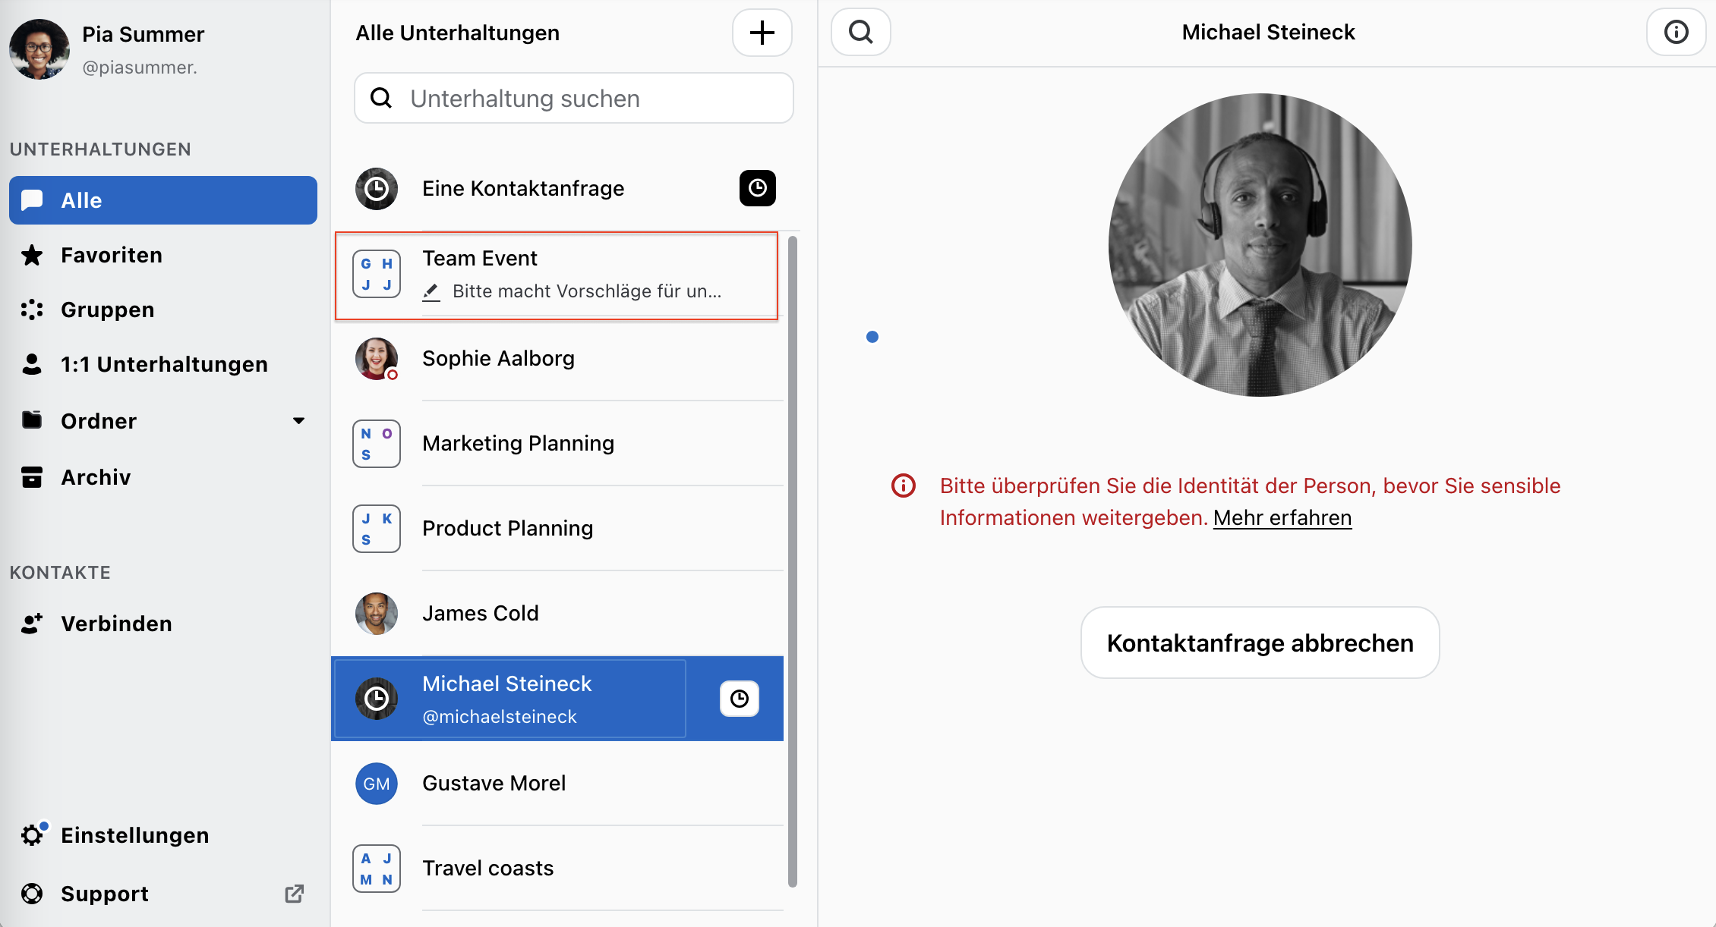Image resolution: width=1716 pixels, height=927 pixels.
Task: Click the gear icon for Einstellungen
Action: point(32,835)
